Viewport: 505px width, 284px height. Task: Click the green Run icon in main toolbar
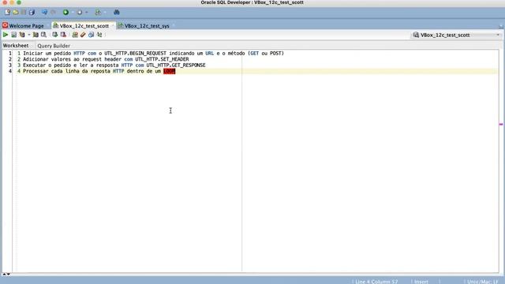point(65,13)
